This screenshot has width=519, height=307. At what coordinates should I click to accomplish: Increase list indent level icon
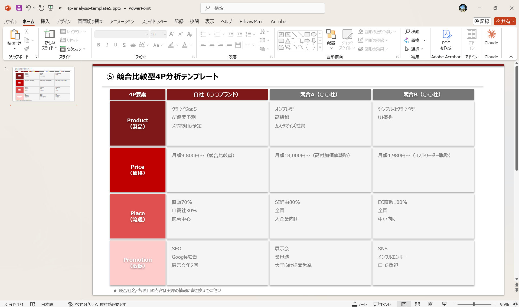pos(240,34)
